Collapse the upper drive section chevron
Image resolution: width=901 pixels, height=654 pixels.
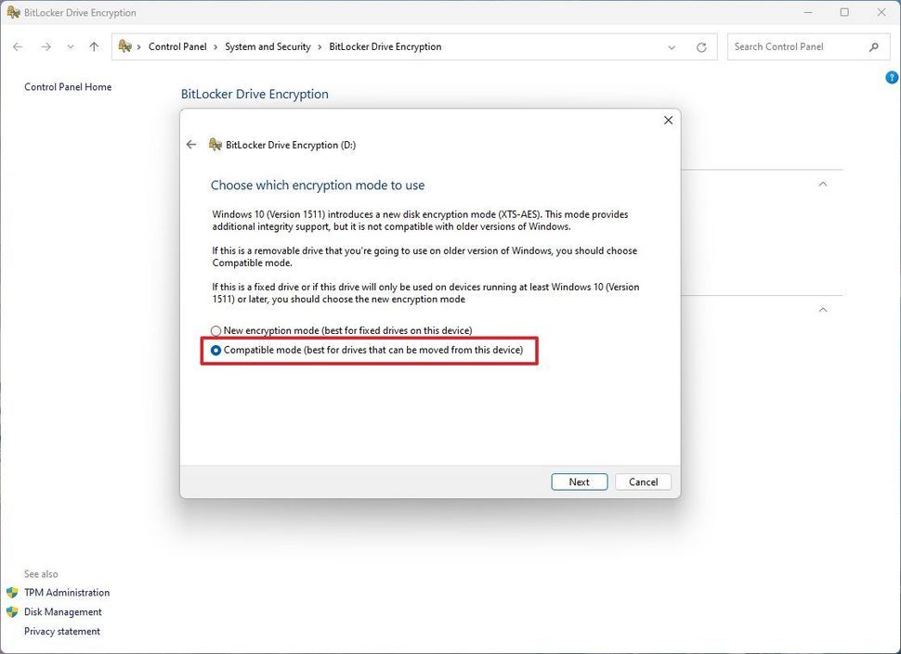823,185
